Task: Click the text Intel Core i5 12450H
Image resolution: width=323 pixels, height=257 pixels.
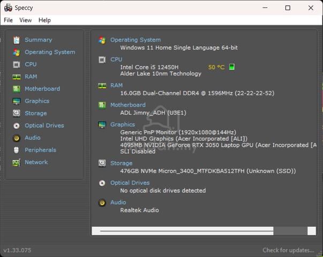Action: click(149, 67)
